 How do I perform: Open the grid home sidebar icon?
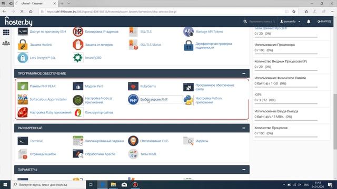pyautogui.click(x=6, y=33)
